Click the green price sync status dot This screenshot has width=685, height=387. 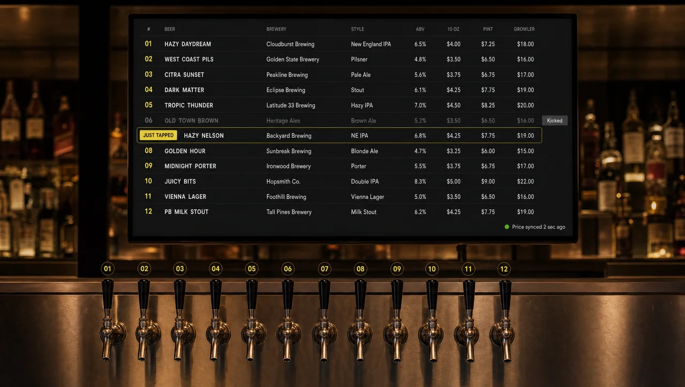point(507,227)
